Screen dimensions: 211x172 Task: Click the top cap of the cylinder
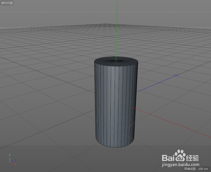[x=116, y=61]
